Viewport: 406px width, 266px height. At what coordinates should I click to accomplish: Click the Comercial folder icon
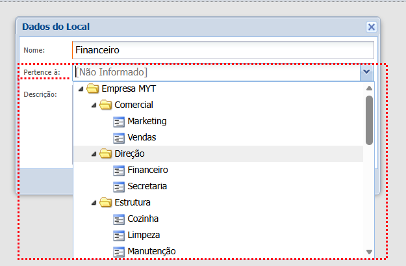coord(105,105)
